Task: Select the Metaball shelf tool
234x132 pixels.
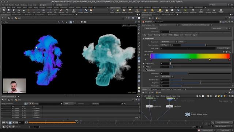Action: point(86,11)
